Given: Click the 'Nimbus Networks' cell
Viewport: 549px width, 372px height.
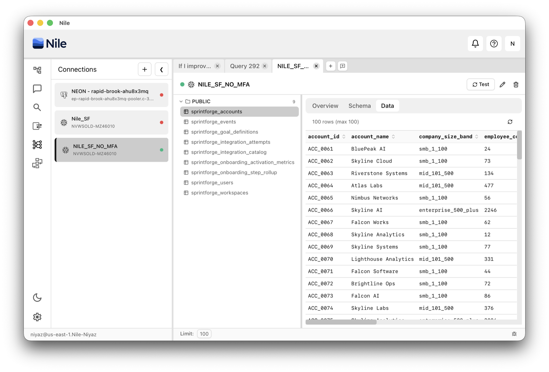Looking at the screenshot, I should click(x=375, y=198).
